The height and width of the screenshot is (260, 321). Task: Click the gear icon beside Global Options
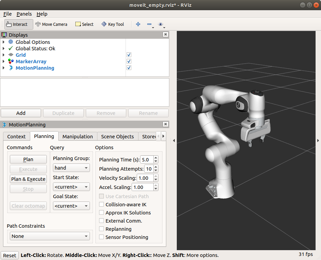point(10,42)
